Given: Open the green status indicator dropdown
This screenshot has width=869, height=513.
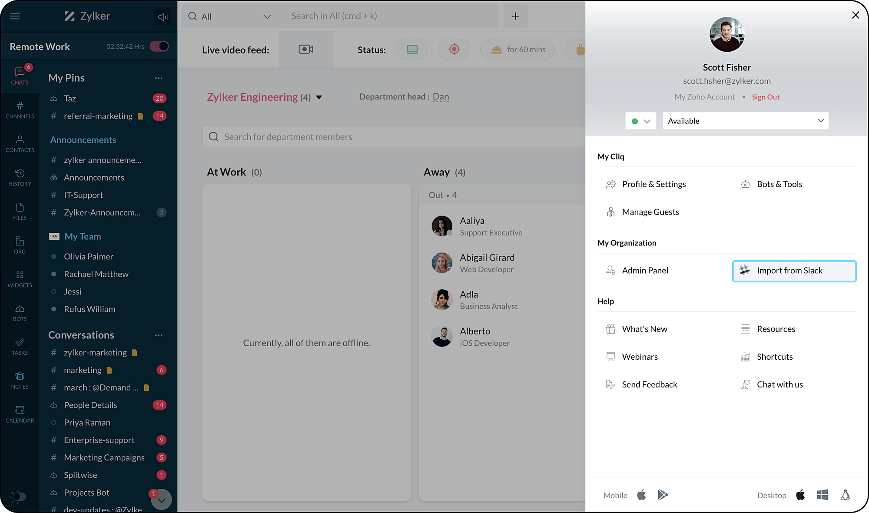Looking at the screenshot, I should 640,121.
